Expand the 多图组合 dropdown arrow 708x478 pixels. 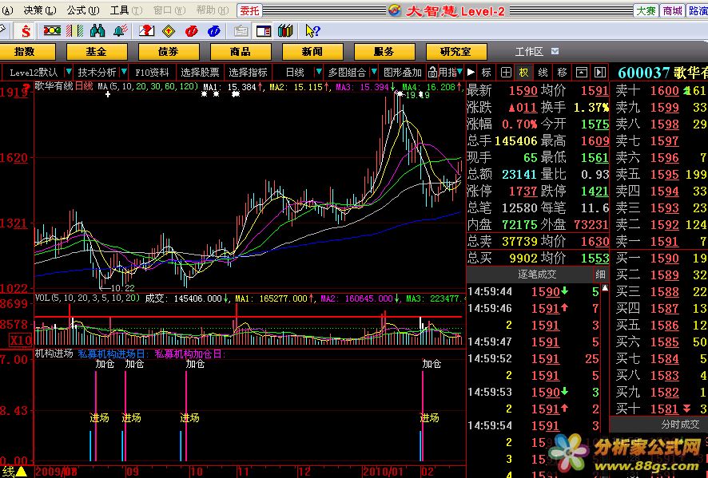pos(374,72)
